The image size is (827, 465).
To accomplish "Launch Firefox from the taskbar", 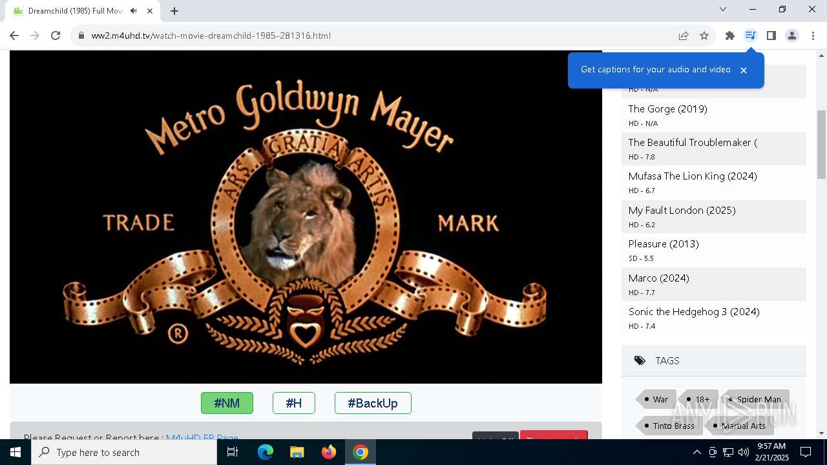I will point(328,452).
